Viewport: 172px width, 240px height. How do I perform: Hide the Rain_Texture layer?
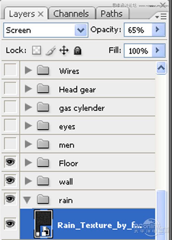[10, 223]
